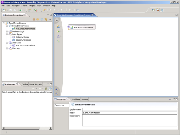Click the open folder icon in Business Integration view

pyautogui.click(x=38, y=20)
